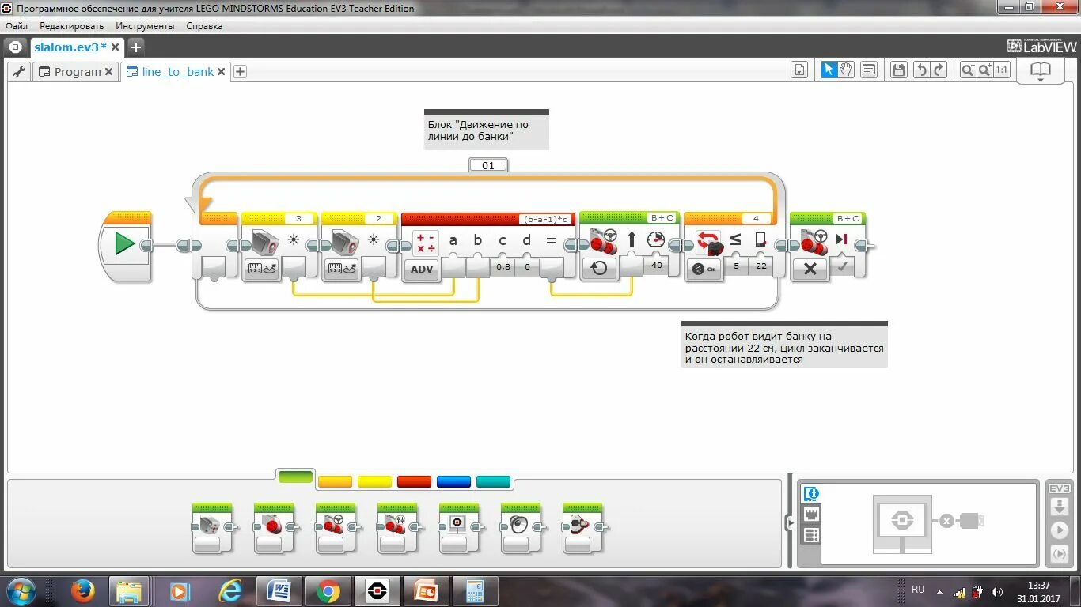Pick the Display block from palette
This screenshot has height=607, width=1081.
460,528
